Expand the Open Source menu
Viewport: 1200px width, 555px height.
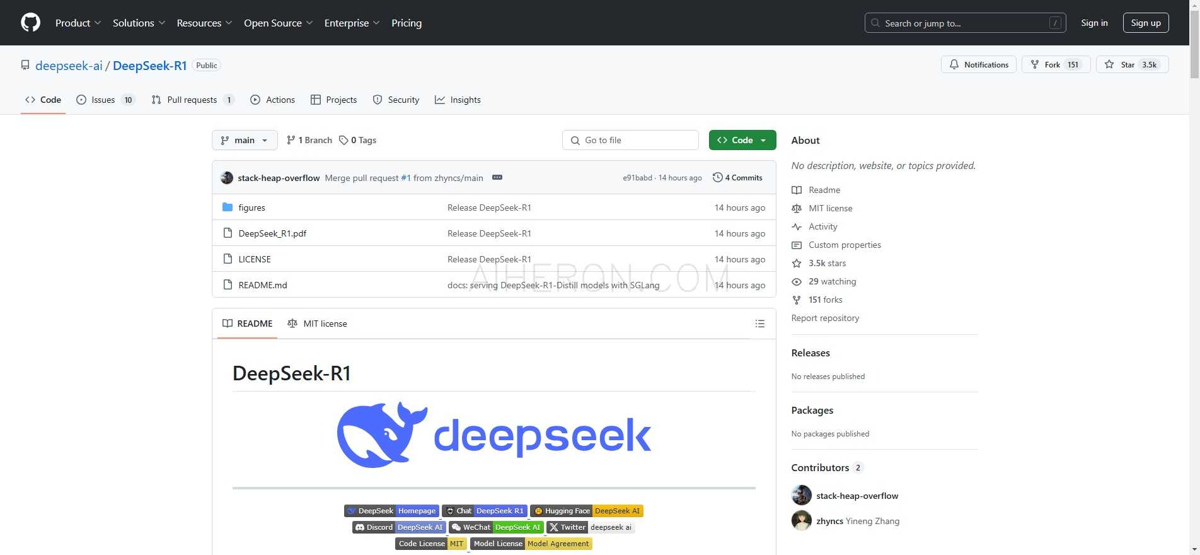(x=278, y=23)
